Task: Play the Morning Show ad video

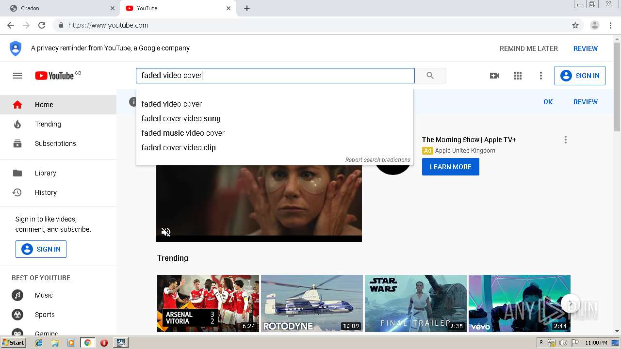Action: [259, 203]
